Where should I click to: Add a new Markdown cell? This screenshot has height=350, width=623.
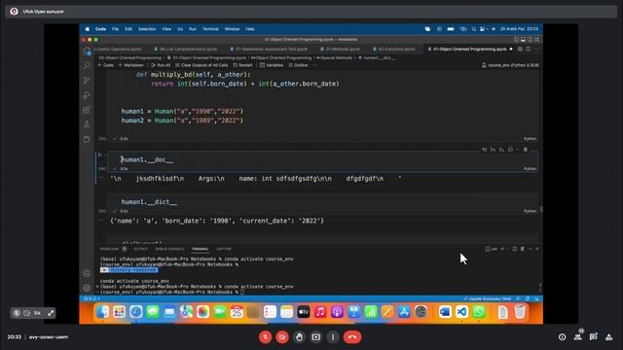click(131, 65)
